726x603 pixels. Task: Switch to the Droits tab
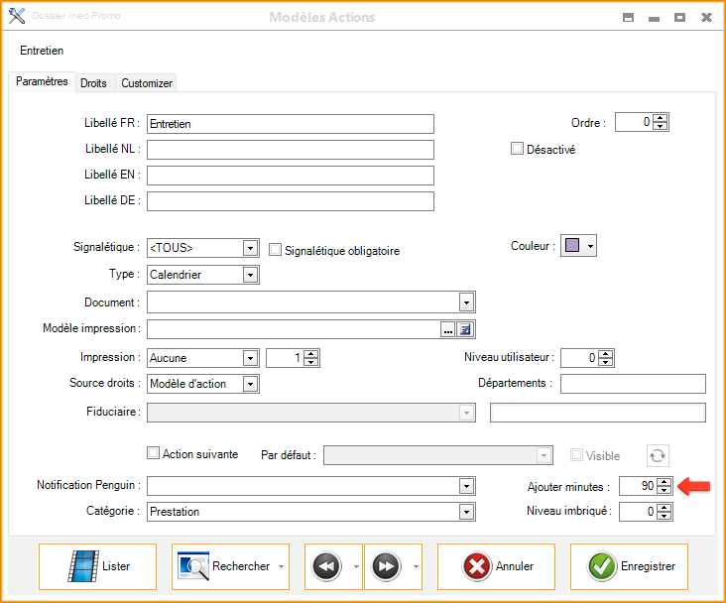click(x=93, y=83)
